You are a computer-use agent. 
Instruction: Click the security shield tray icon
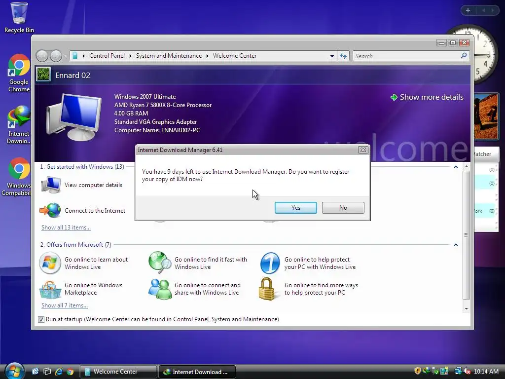point(418,371)
